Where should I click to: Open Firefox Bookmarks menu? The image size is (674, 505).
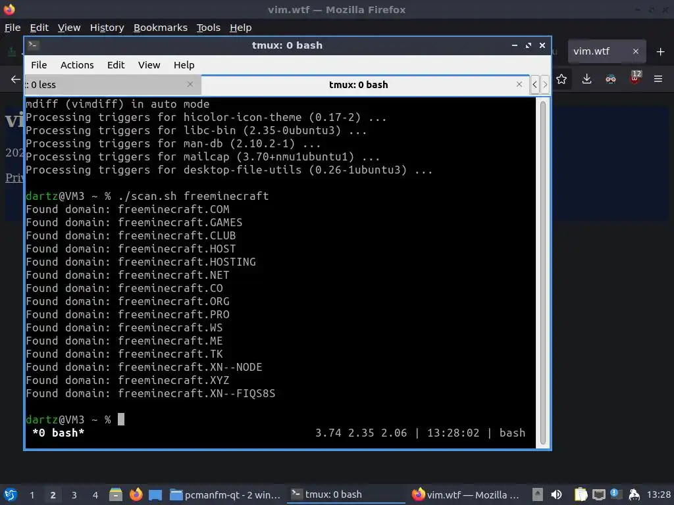point(161,28)
